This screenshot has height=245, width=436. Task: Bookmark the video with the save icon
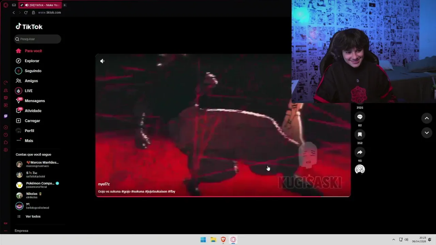360,134
